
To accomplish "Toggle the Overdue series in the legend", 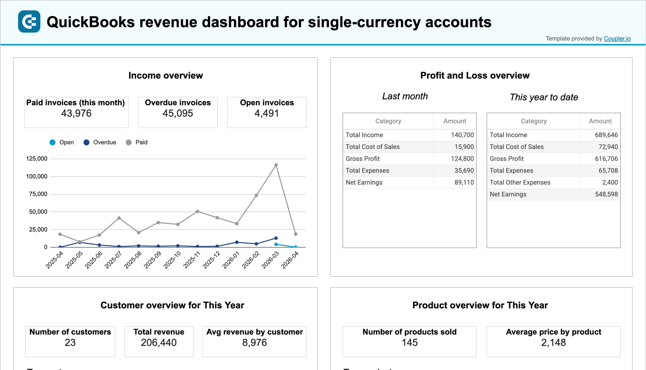I will click(99, 142).
